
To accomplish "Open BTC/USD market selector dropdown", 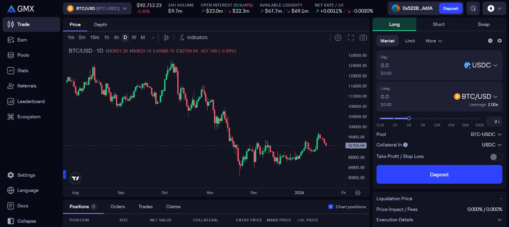I will (97, 8).
